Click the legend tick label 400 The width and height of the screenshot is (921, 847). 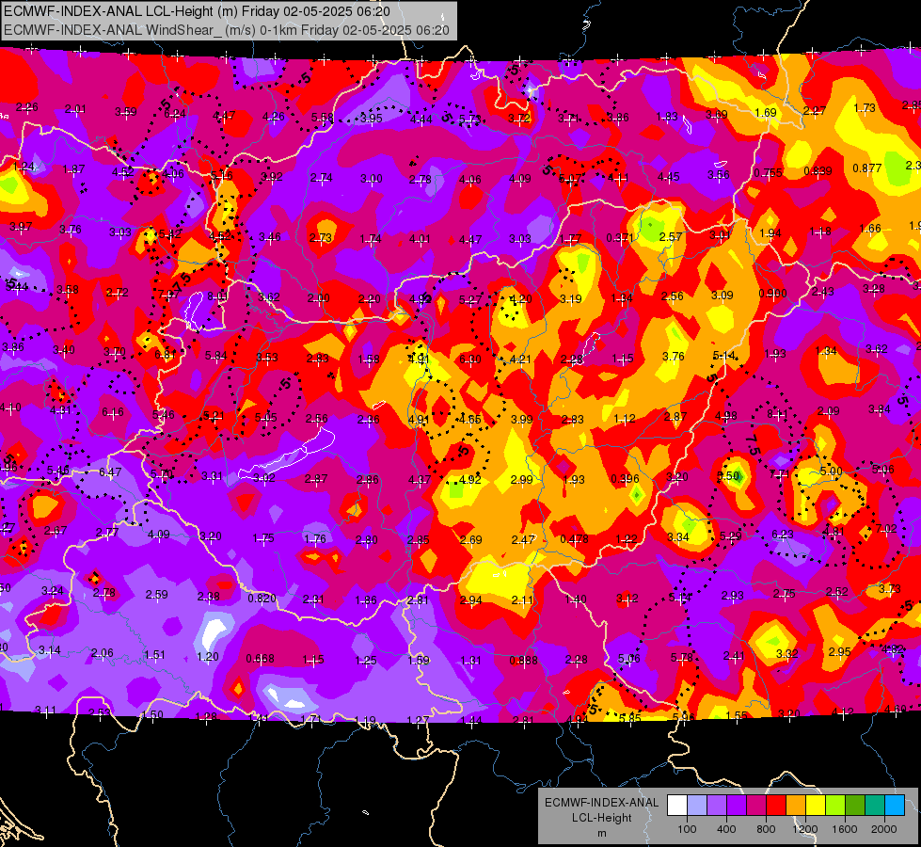tap(726, 829)
